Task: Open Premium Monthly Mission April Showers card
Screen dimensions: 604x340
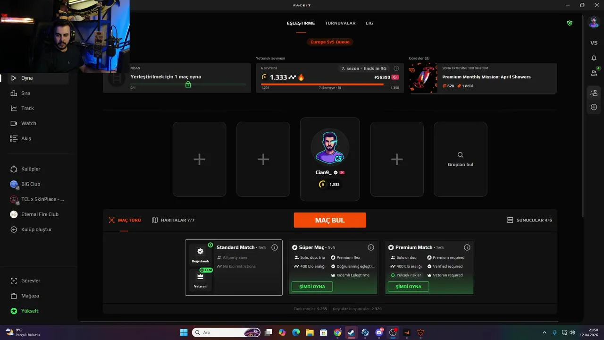Action: pyautogui.click(x=483, y=78)
